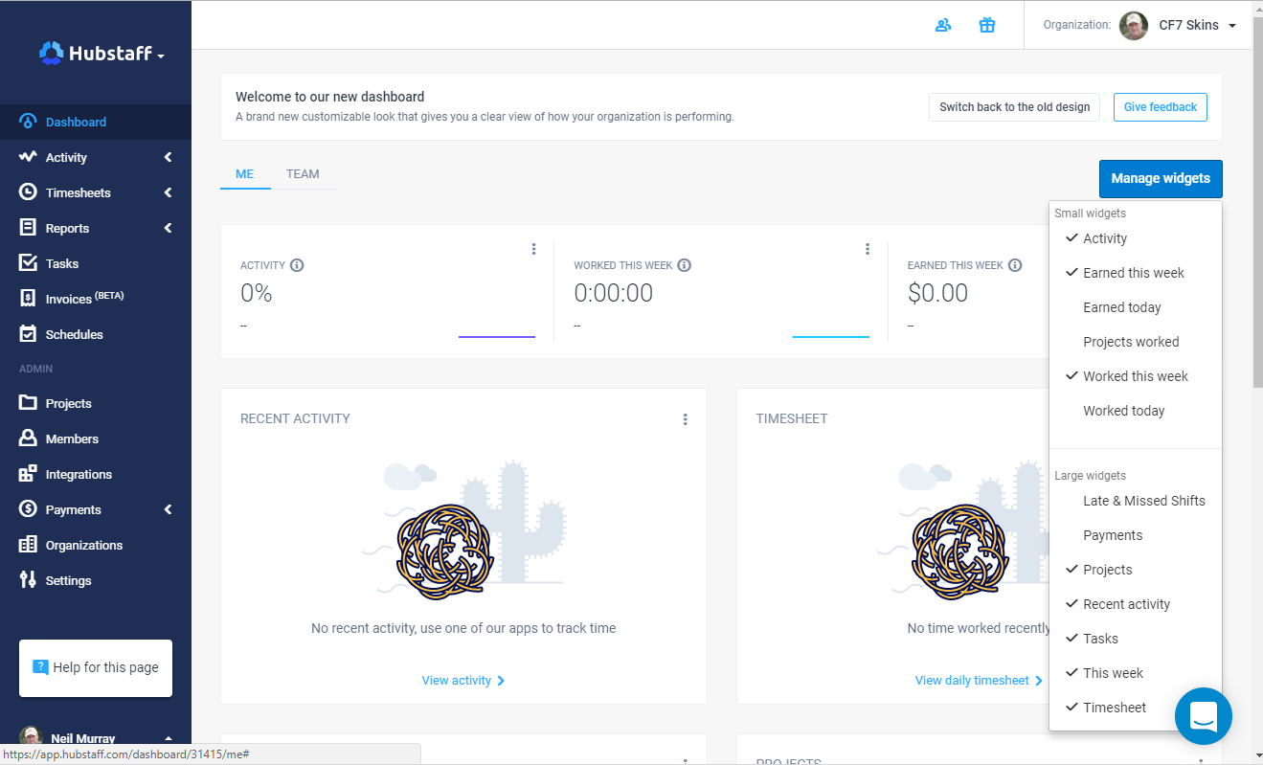Image resolution: width=1263 pixels, height=765 pixels.
Task: Enable the Earned today widget
Action: [1121, 307]
